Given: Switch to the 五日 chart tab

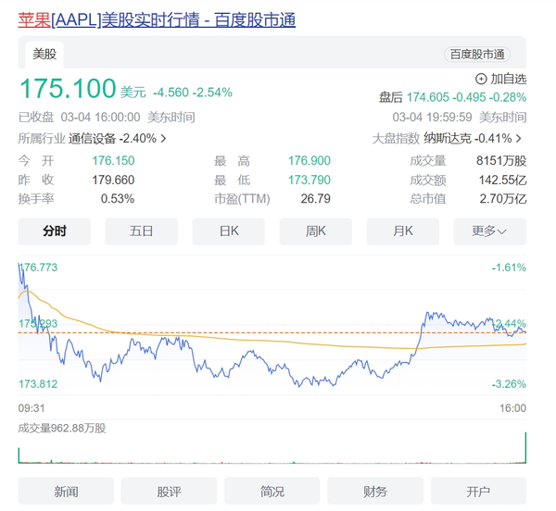Looking at the screenshot, I should 141,231.
